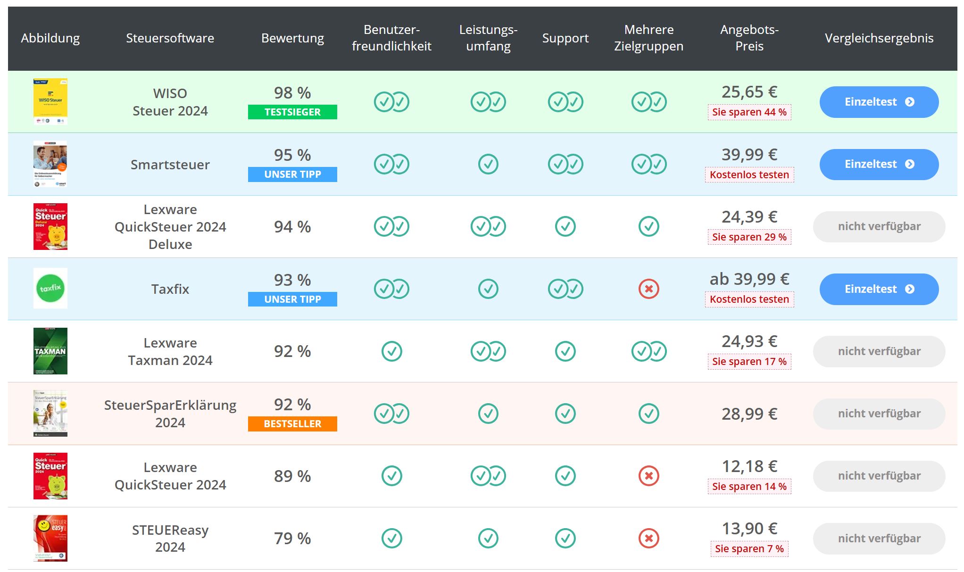Select the 'Taxfix' product name
Viewport: 964px width, 572px height.
click(170, 289)
